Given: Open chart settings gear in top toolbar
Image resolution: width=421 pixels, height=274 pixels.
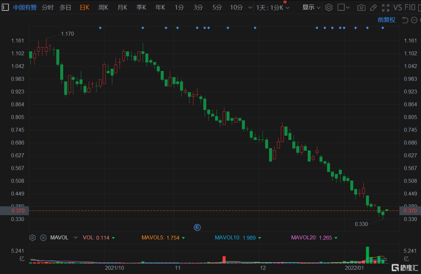Looking at the screenshot, I should (x=329, y=8).
